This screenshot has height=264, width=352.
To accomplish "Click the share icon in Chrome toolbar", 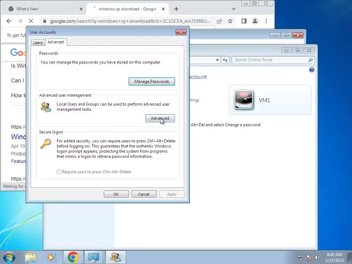I will click(x=219, y=21).
